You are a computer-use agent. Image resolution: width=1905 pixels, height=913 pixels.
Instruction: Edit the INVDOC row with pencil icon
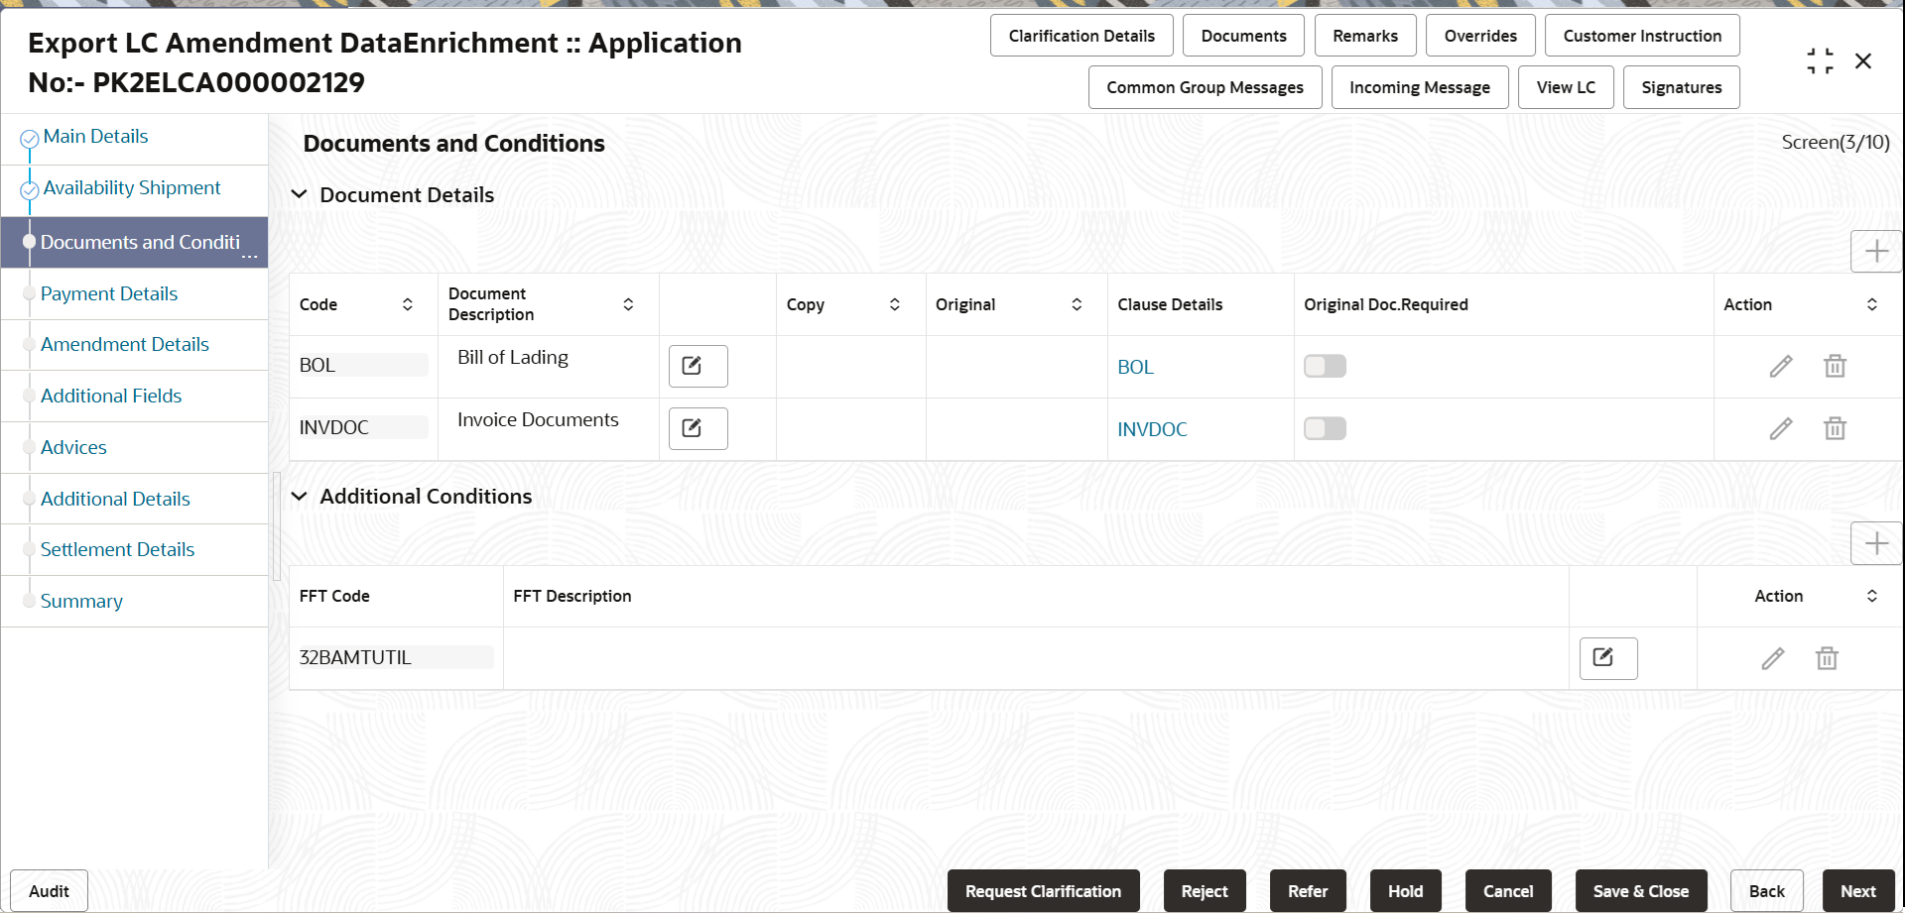point(1781,428)
